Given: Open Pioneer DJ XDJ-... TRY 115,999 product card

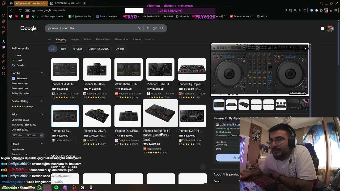Looking at the screenshot, I should [97, 78].
